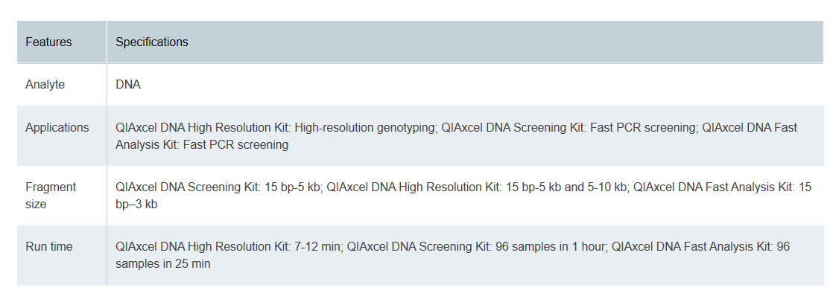Click 'QIAxcel DNA Screening Kit: Fast PCR screening' text
The height and width of the screenshot is (302, 833).
568,128
